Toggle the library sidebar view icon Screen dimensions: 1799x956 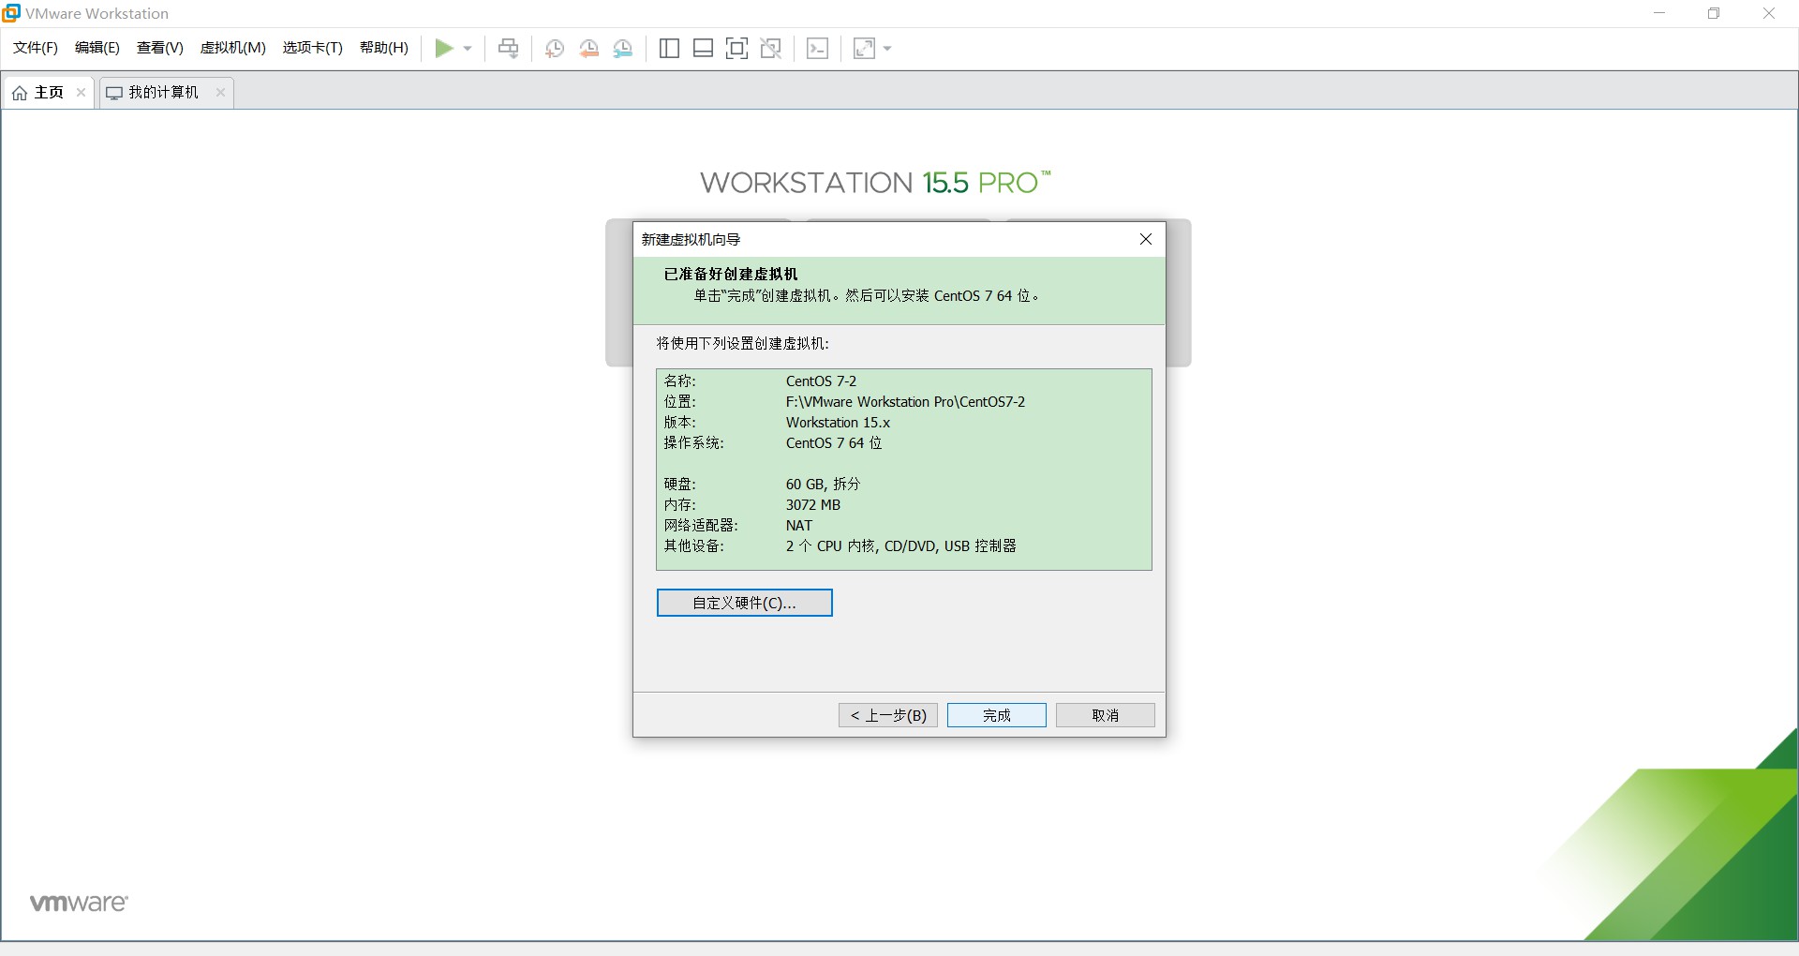(x=669, y=49)
